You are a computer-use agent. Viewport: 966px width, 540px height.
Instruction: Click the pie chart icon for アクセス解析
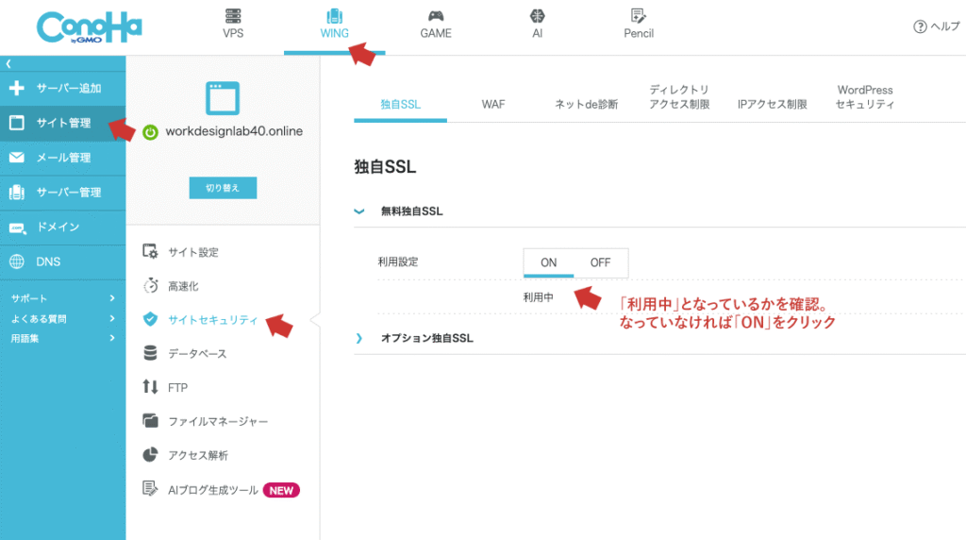(150, 455)
